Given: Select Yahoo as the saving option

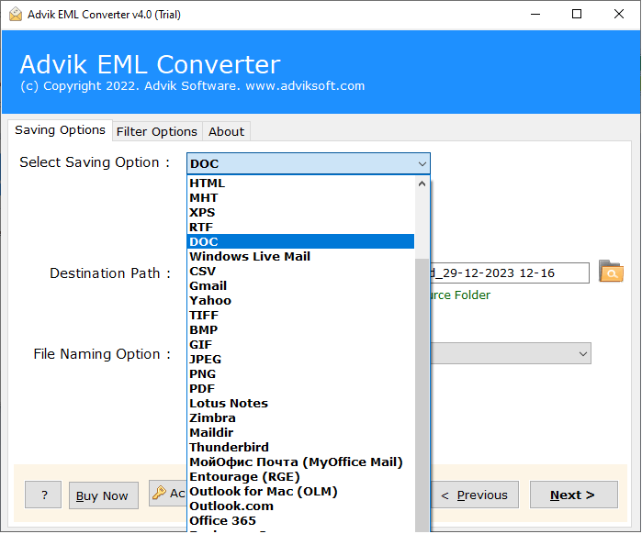Looking at the screenshot, I should click(x=300, y=301).
